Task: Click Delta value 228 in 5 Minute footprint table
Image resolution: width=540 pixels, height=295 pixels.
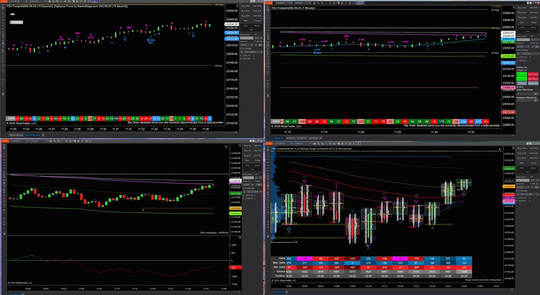Action: point(288,258)
